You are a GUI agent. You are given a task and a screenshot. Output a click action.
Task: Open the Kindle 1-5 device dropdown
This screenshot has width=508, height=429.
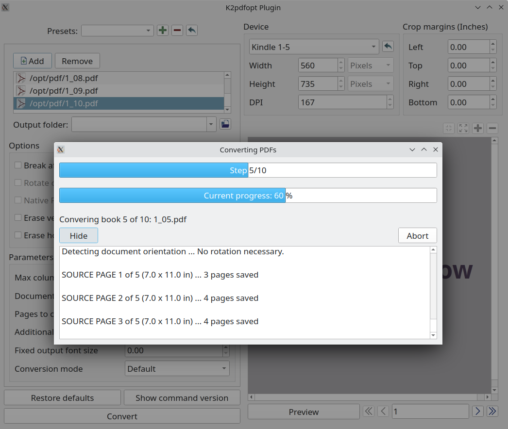[314, 47]
